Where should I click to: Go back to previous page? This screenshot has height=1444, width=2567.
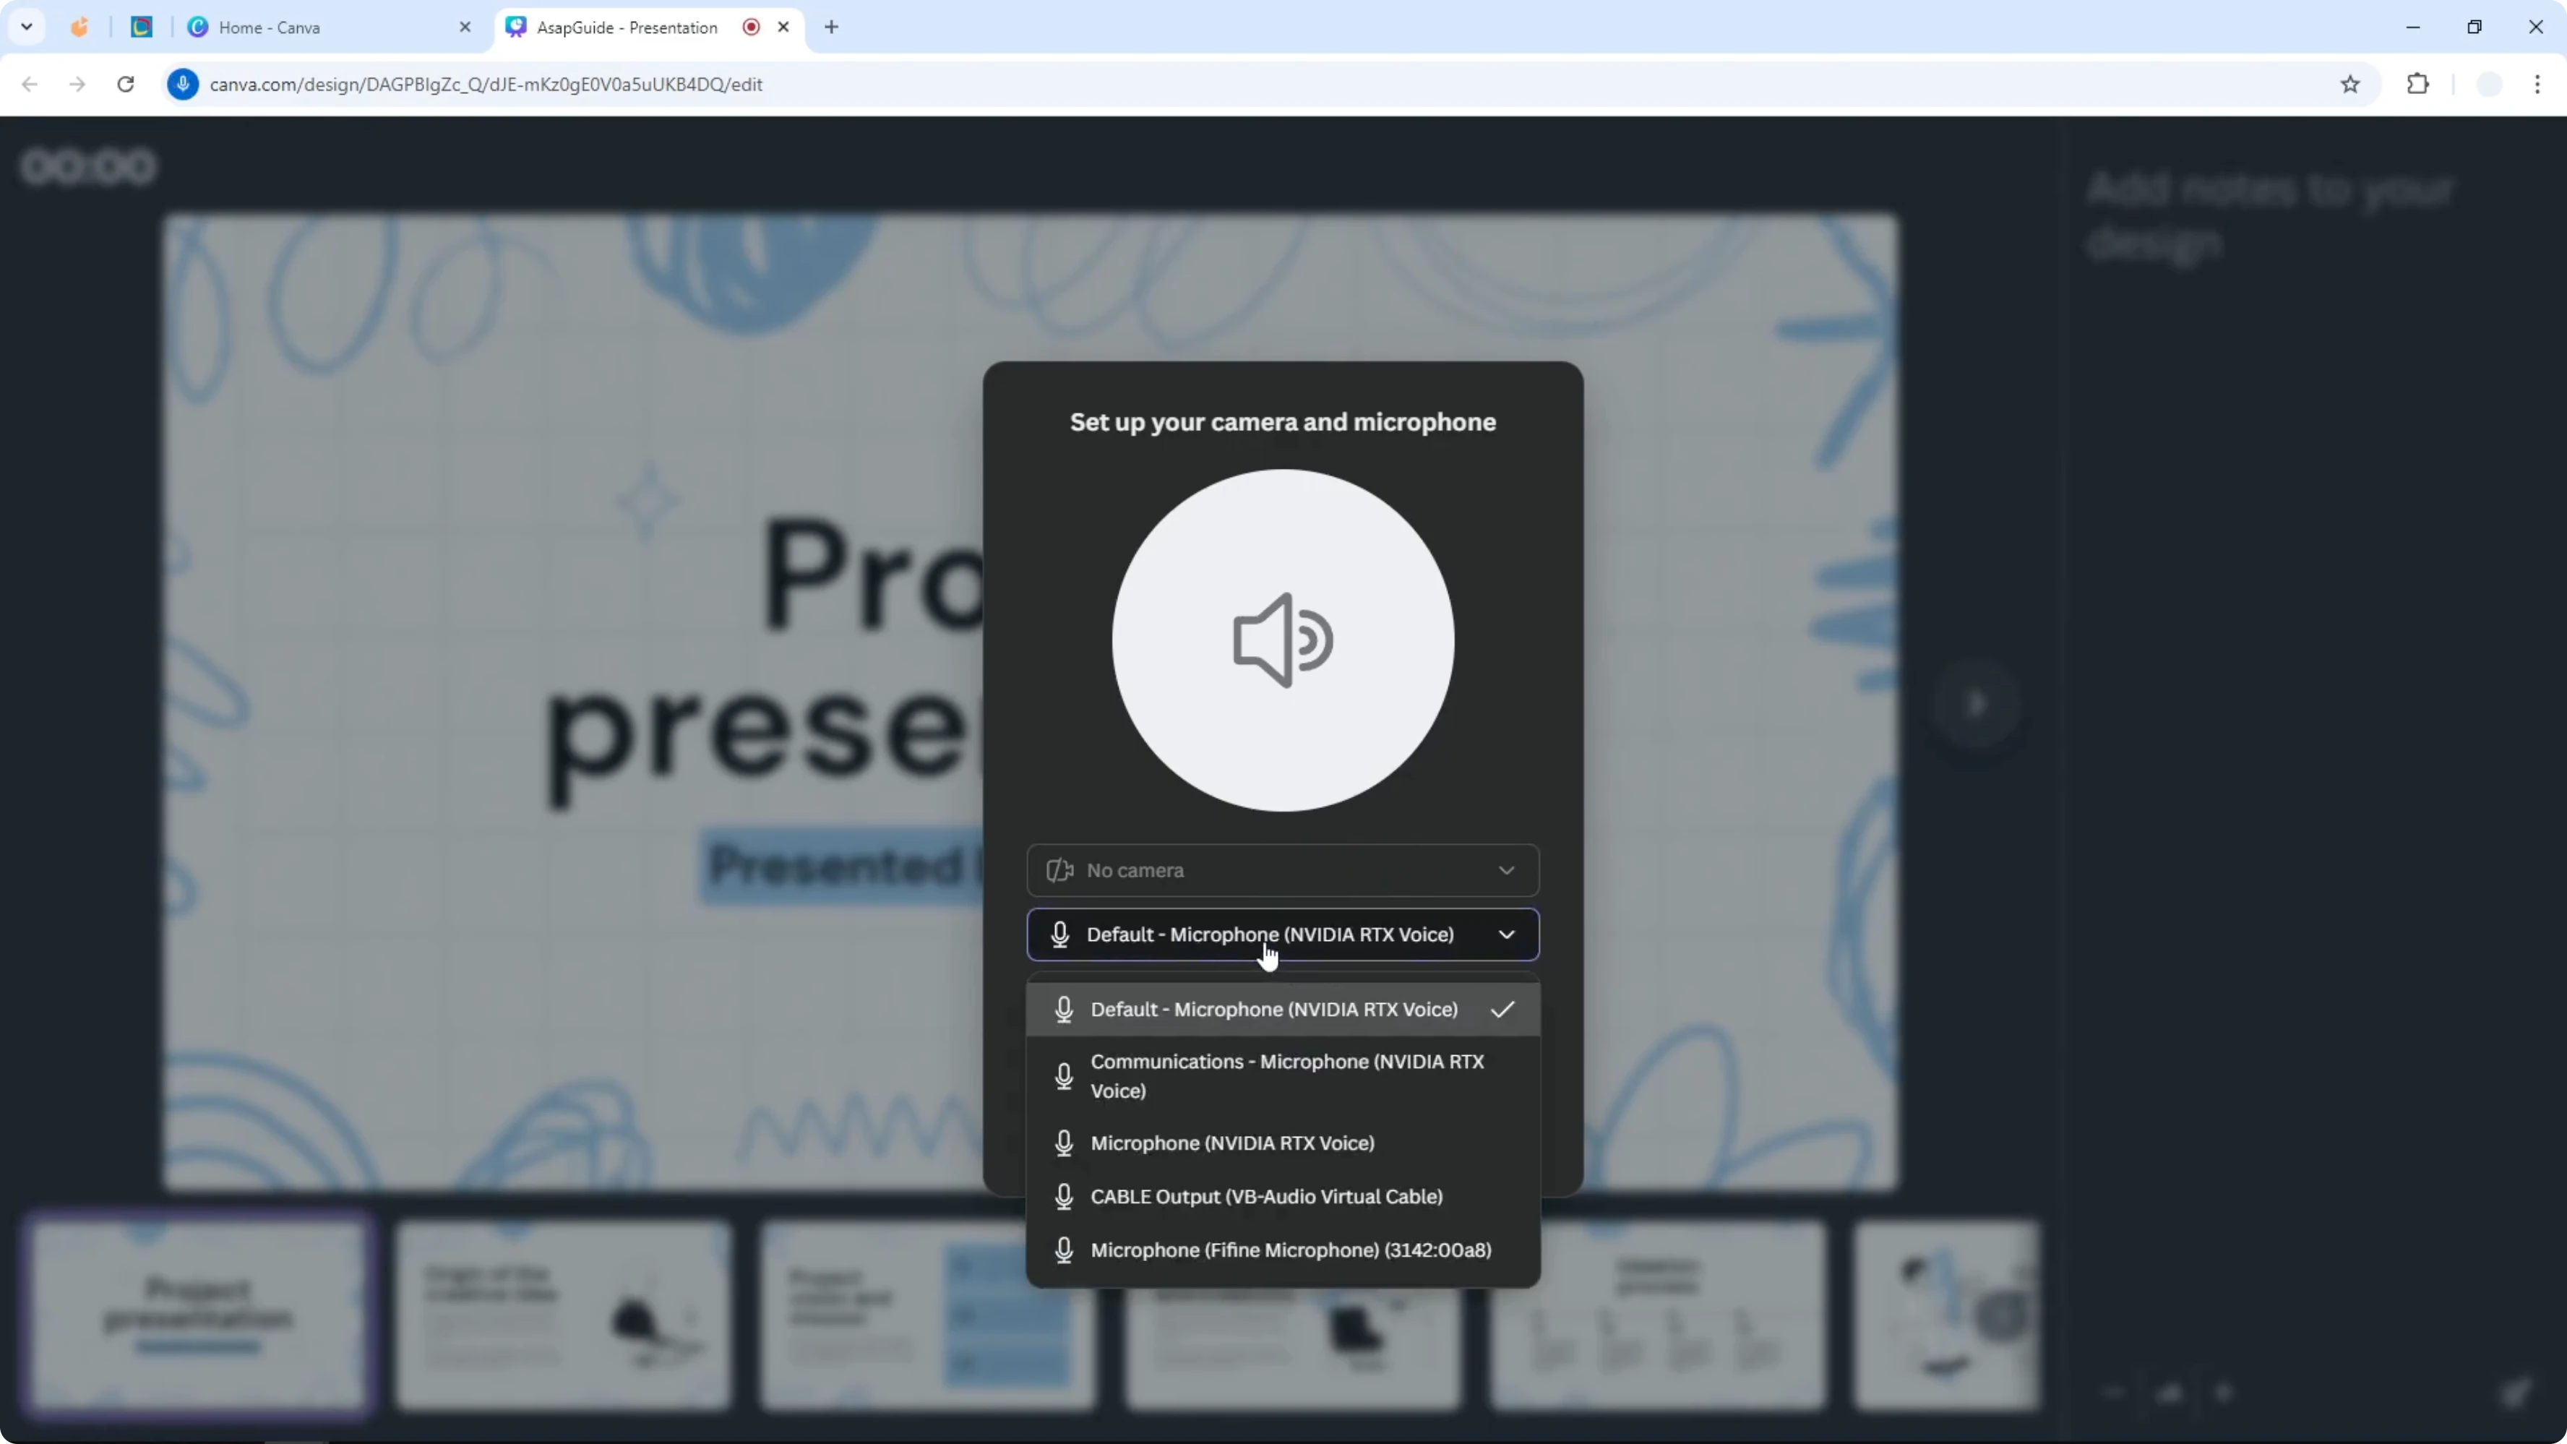pos(30,84)
